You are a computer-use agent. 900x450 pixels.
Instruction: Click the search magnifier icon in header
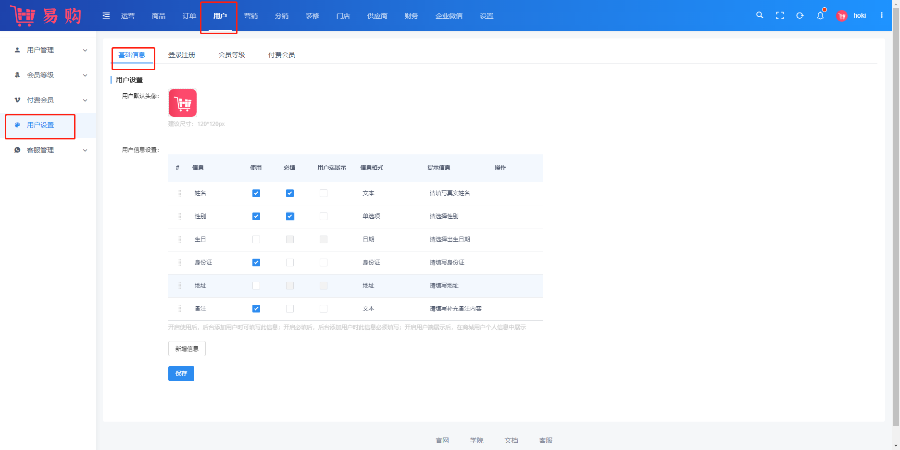tap(760, 15)
